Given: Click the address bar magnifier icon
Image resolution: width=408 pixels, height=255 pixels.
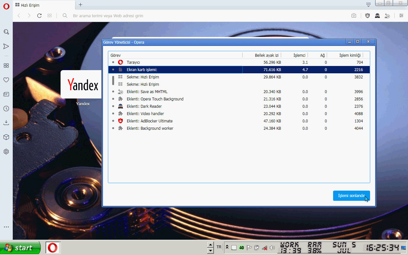Looking at the screenshot, I should tap(65, 16).
